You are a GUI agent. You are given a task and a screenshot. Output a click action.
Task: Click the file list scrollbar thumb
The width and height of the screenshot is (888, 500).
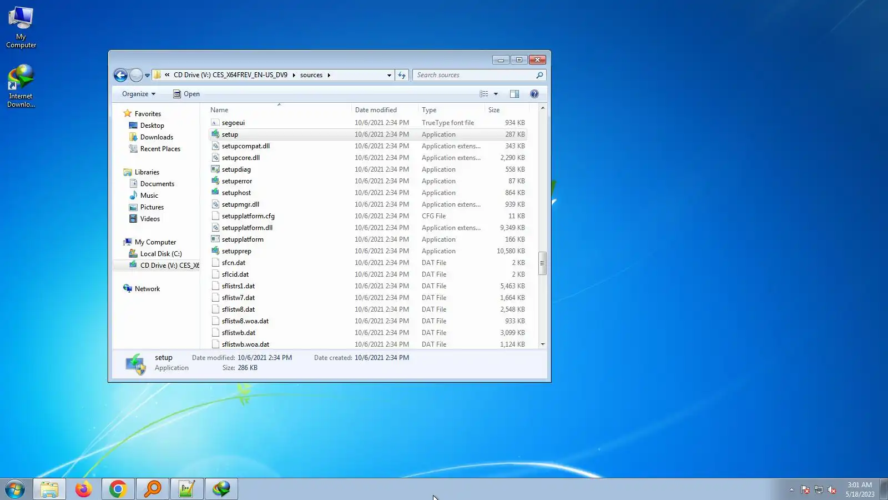point(543,263)
